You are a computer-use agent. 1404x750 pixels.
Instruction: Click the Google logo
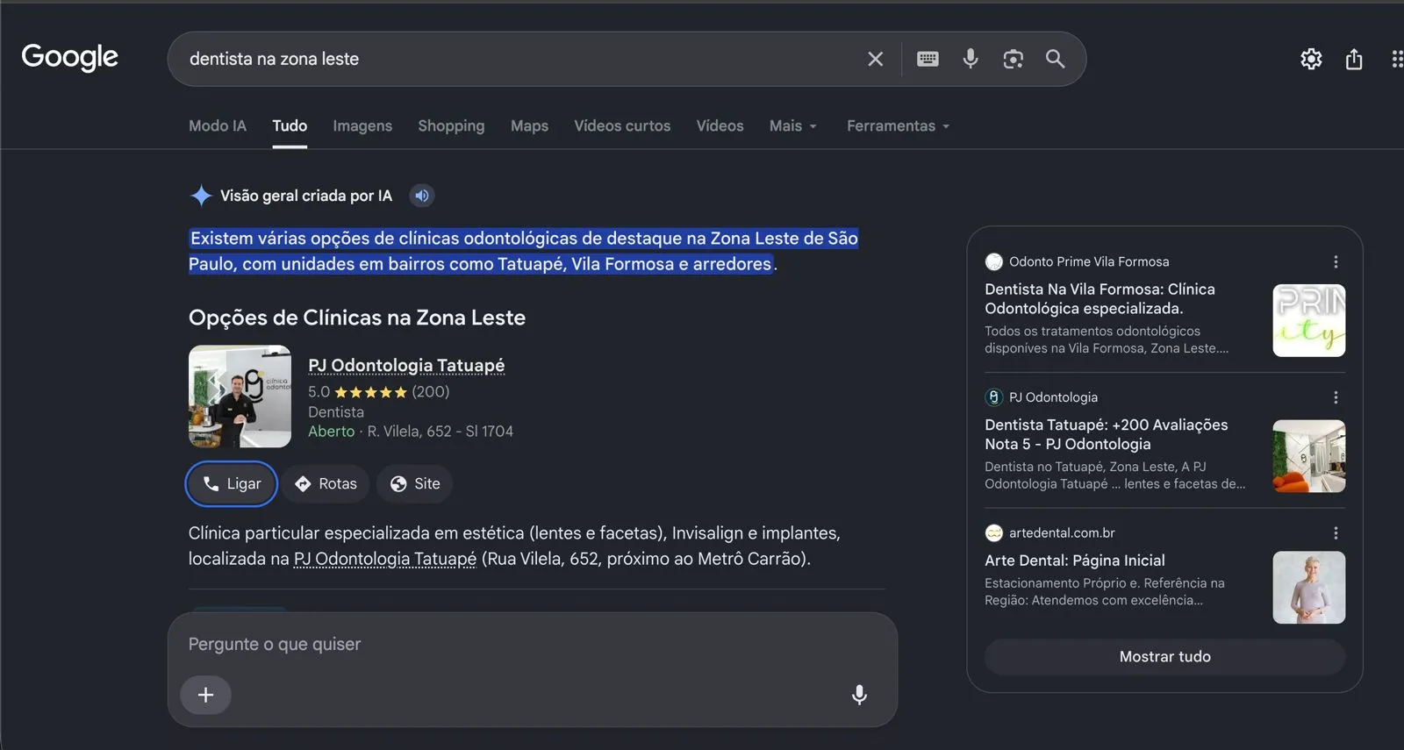click(x=70, y=58)
